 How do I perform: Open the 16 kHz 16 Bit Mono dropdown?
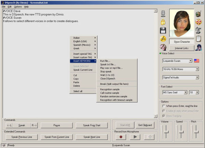click(197, 69)
